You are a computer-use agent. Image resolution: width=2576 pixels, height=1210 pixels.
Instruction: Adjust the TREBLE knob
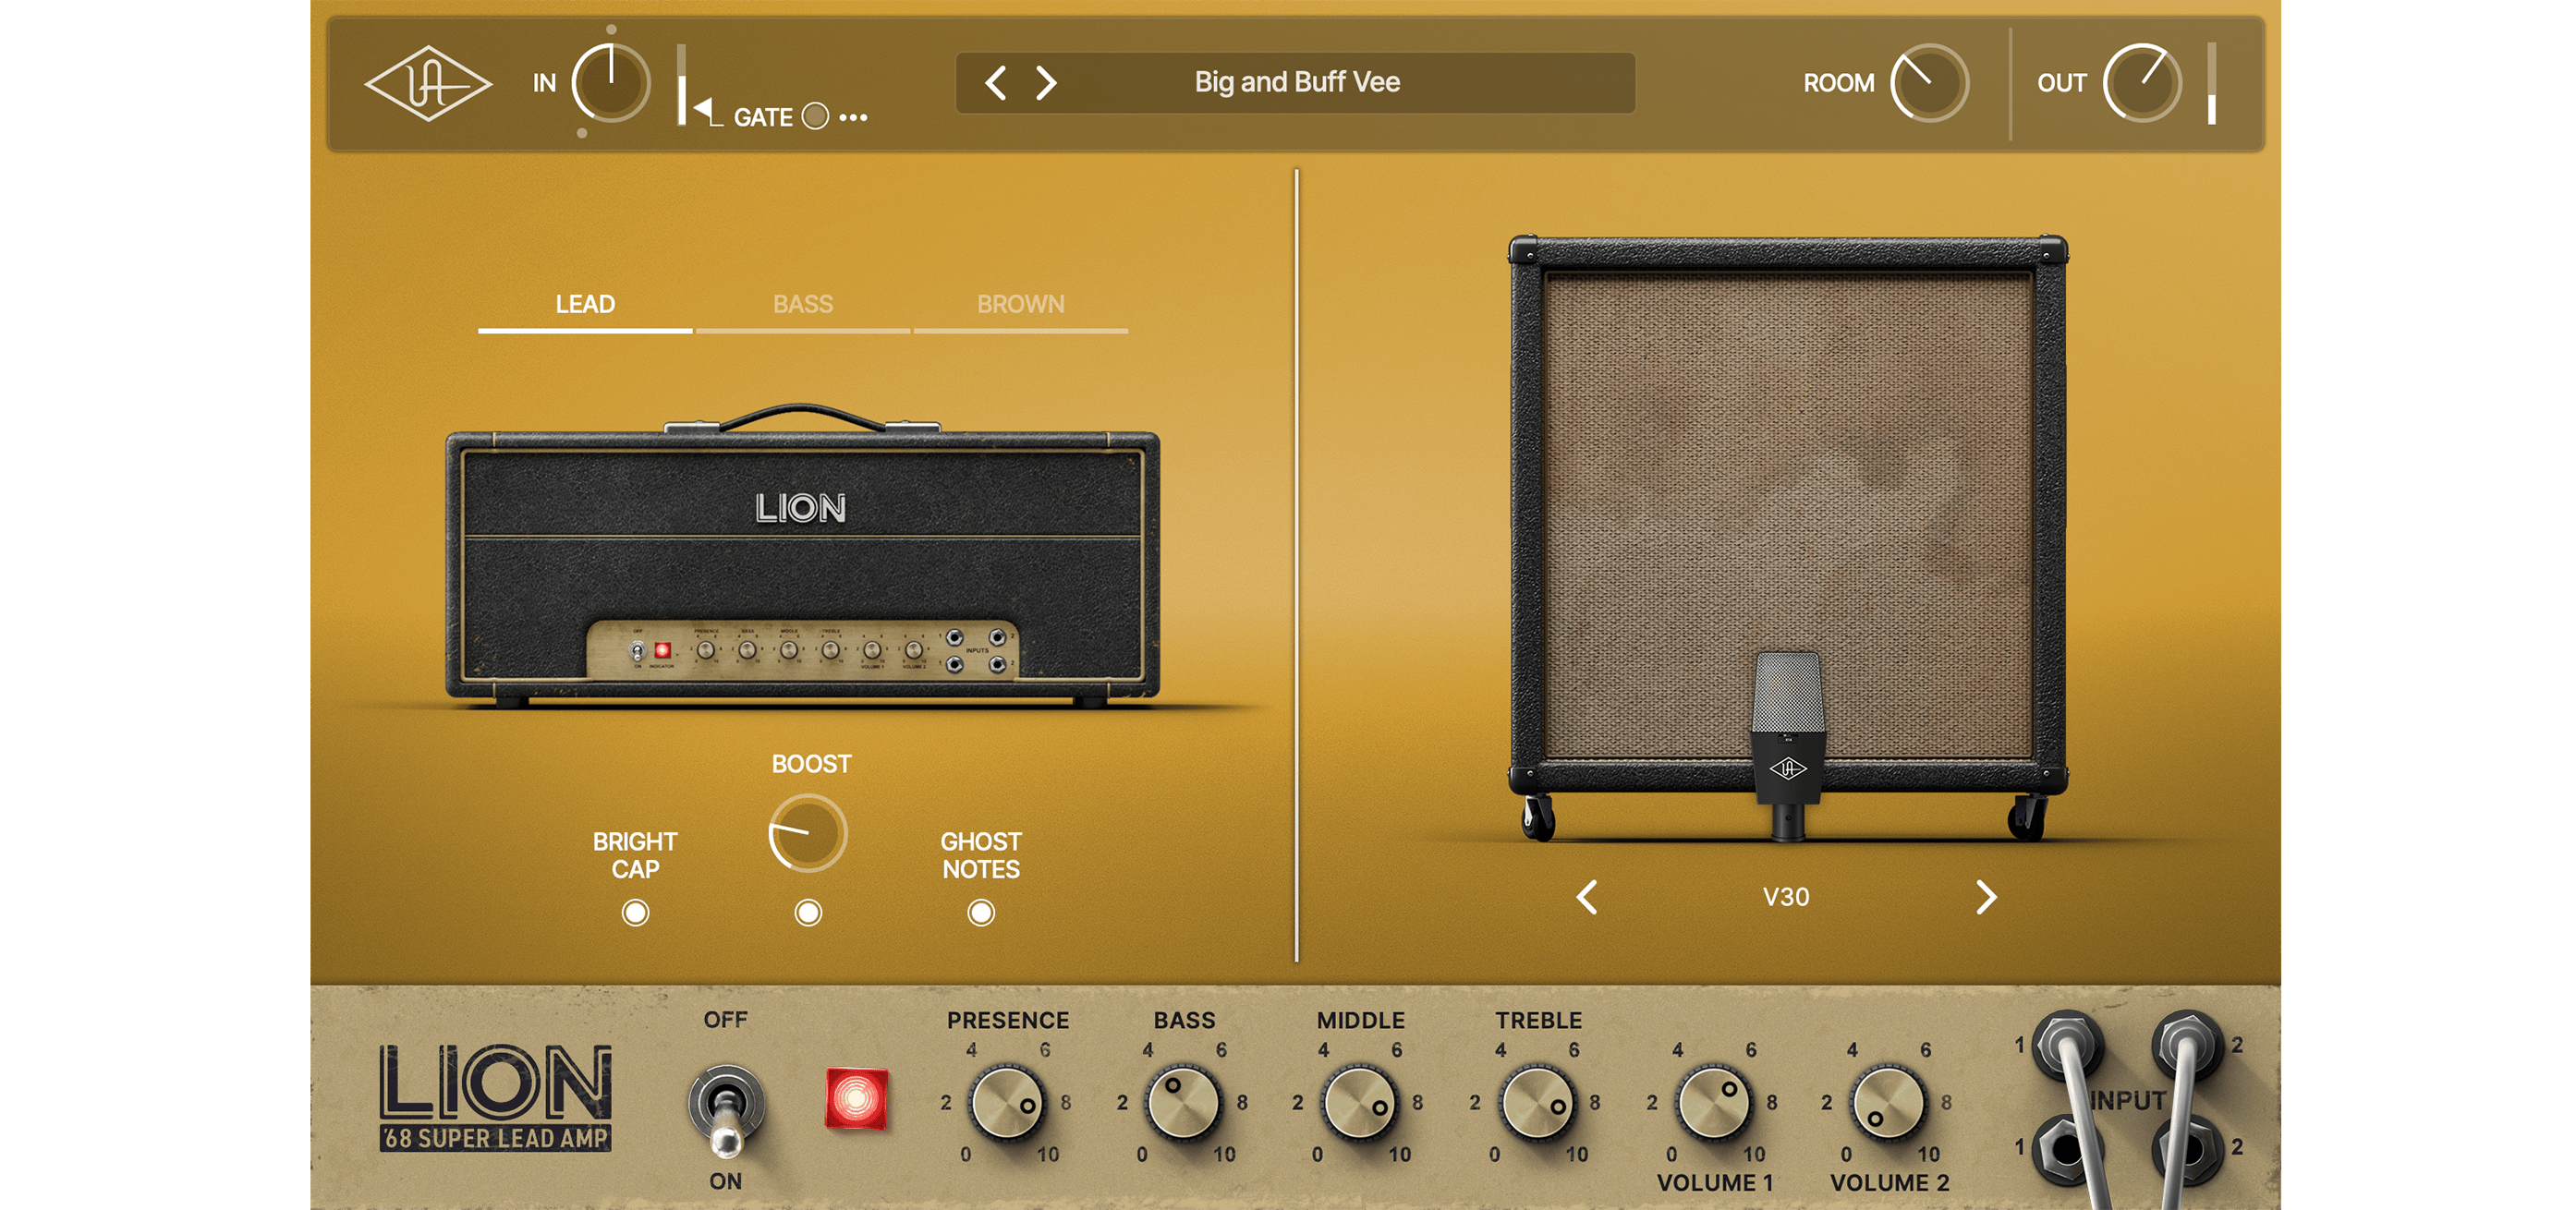[x=1537, y=1103]
